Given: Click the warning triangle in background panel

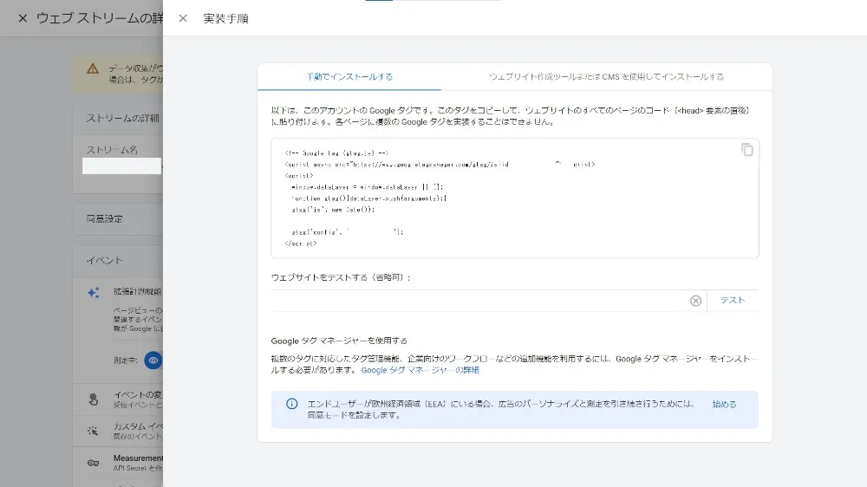Looking at the screenshot, I should tap(93, 68).
